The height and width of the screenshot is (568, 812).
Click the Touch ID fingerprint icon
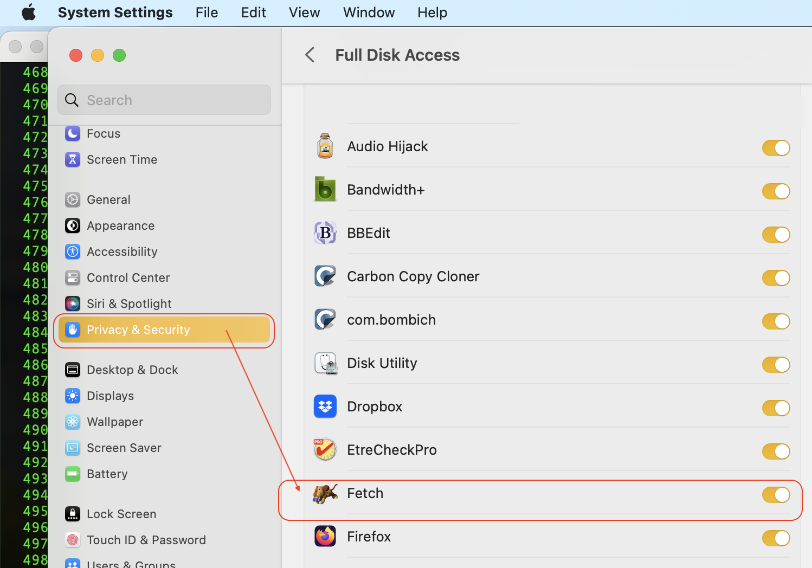click(73, 540)
